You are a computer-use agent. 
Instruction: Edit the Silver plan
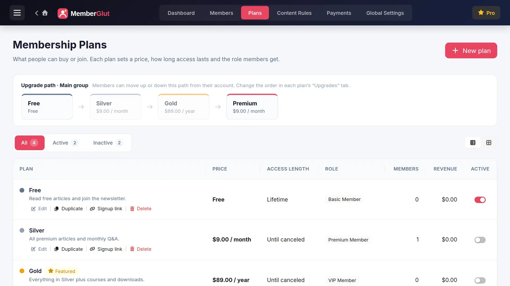tap(39, 249)
